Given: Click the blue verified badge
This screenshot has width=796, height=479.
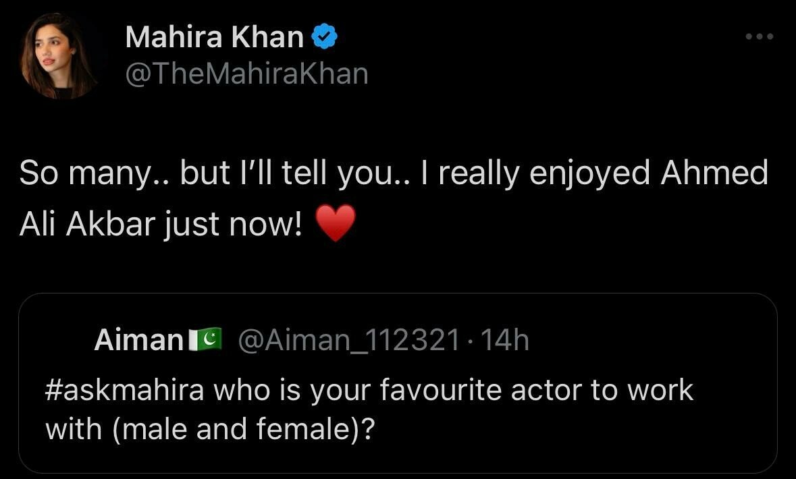Looking at the screenshot, I should (x=324, y=38).
